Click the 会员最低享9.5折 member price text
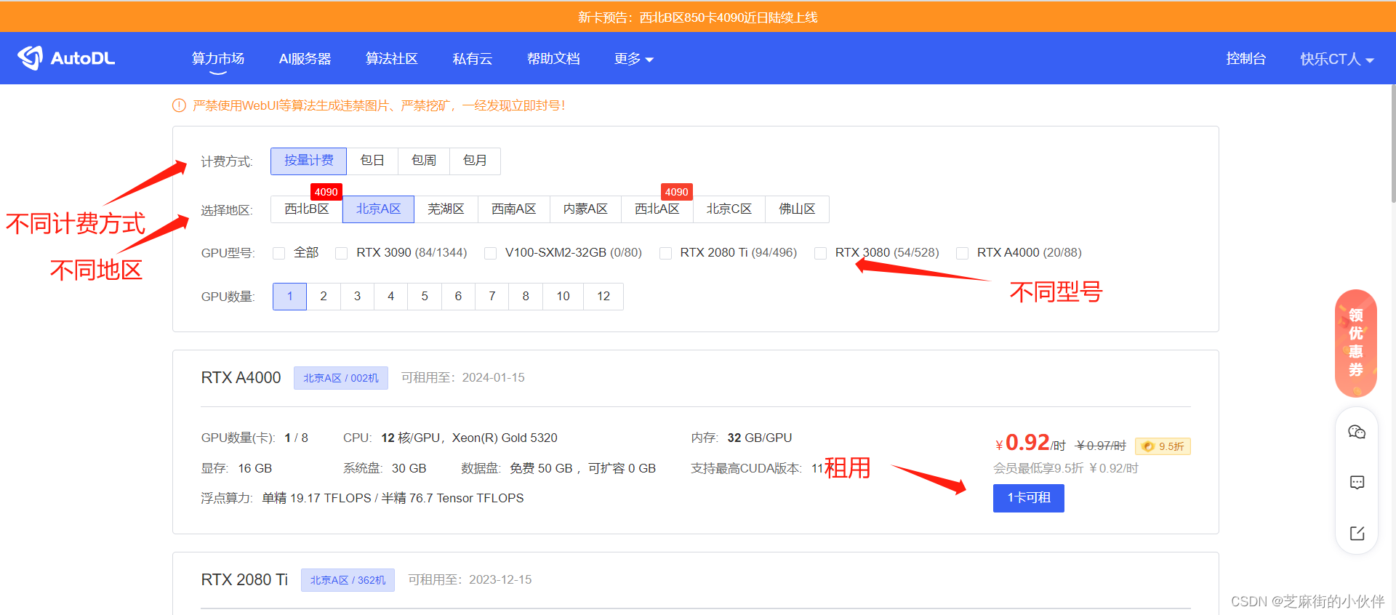 point(1066,468)
